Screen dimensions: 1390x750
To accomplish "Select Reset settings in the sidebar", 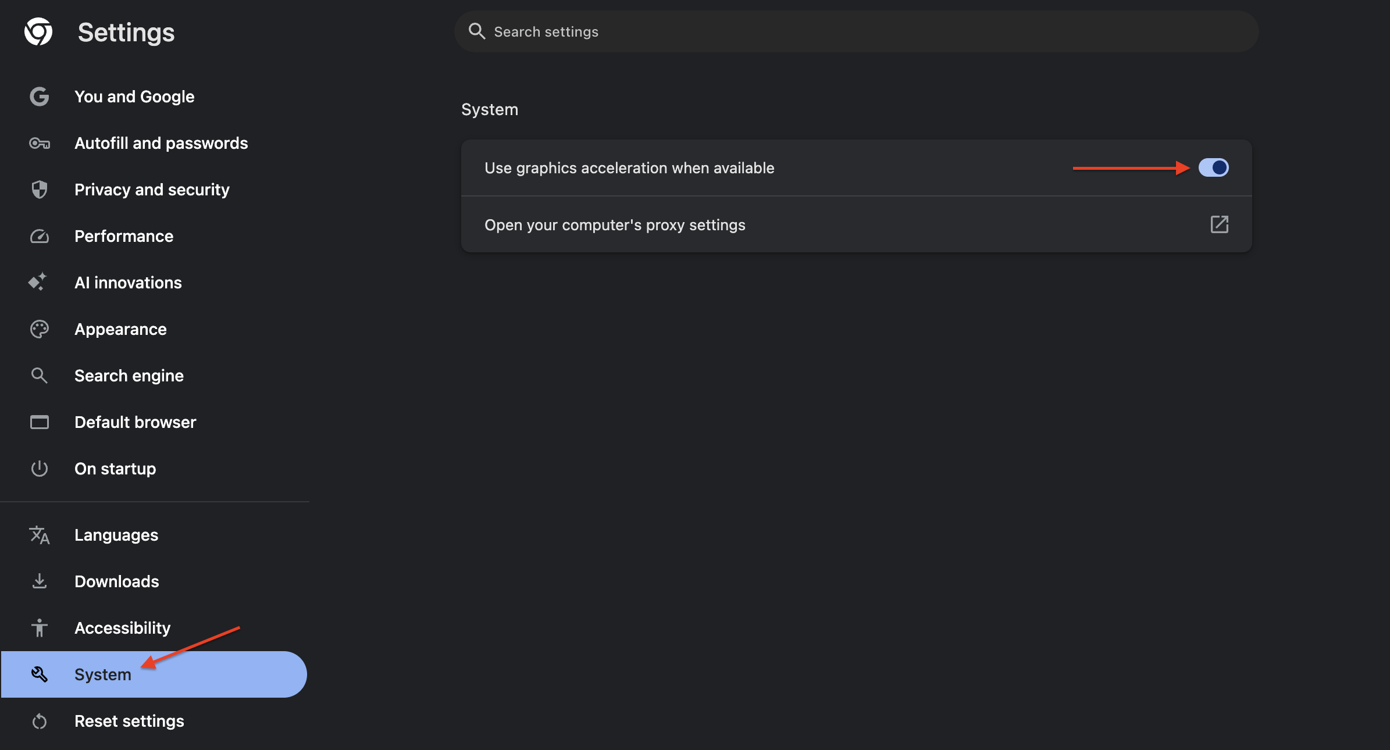I will pyautogui.click(x=129, y=721).
